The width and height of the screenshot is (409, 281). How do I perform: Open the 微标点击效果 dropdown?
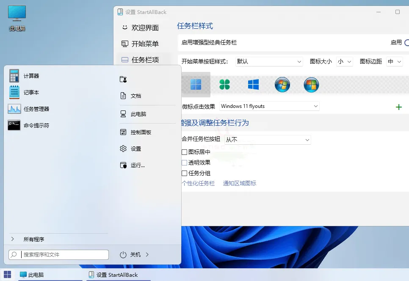(269, 106)
